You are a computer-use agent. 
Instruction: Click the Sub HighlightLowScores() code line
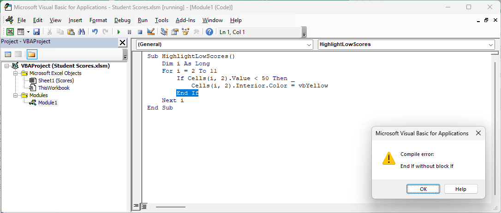[x=191, y=57]
